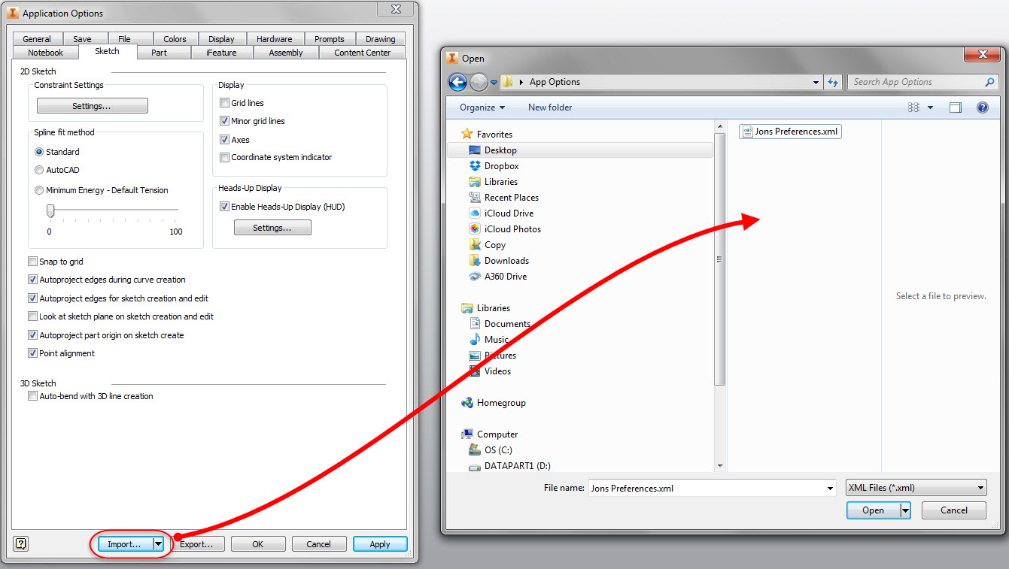Click the back navigation arrow in the Open dialog
Image resolution: width=1009 pixels, height=569 pixels.
(457, 82)
